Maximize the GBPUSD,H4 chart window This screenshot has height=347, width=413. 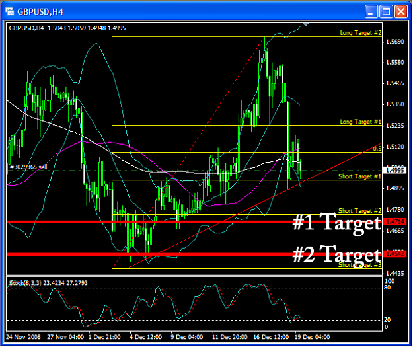386,12
